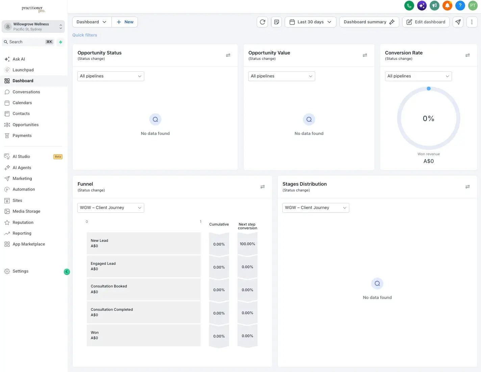Expand the Dashboard selector dropdown

(92, 22)
